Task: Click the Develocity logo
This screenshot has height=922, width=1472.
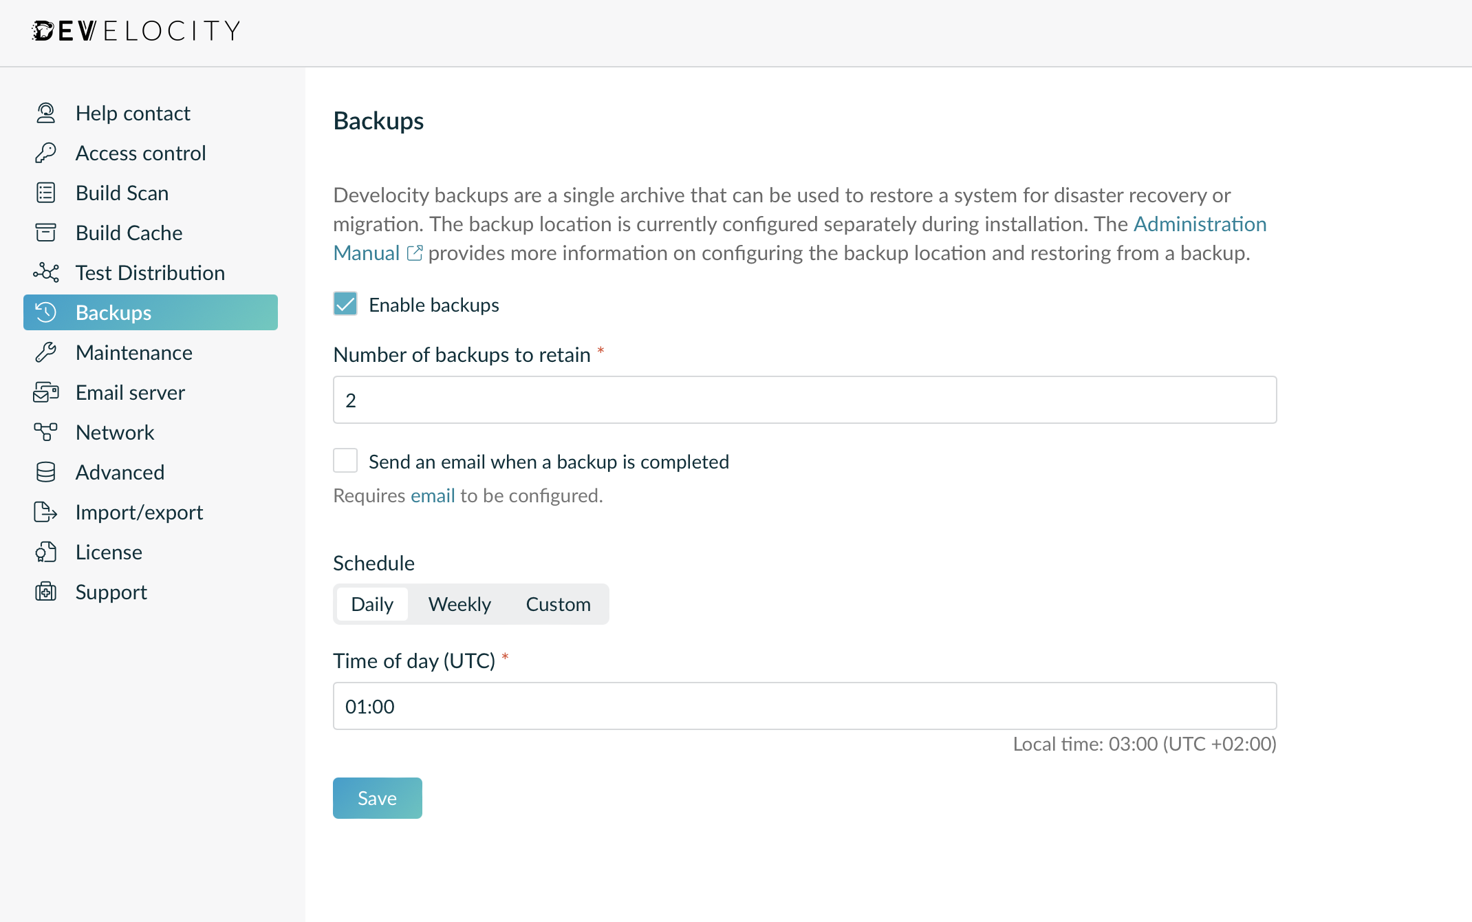Action: pyautogui.click(x=136, y=31)
